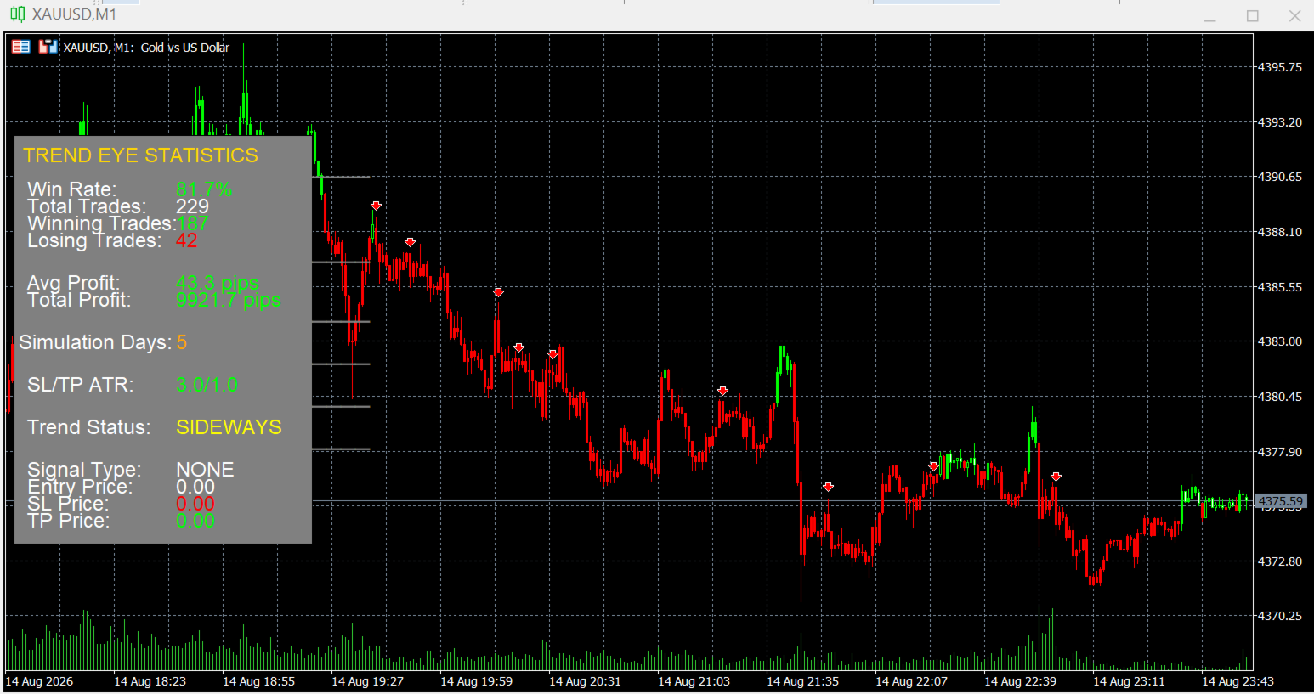
Task: Click the sell arrow at the 4385.55 level
Action: (x=498, y=292)
